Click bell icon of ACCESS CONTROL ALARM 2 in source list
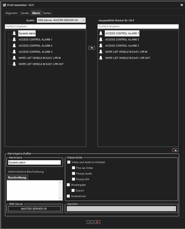The width and height of the screenshot is (185, 229). (14, 46)
